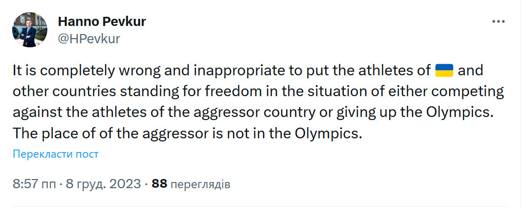Click the Перекласти пост translate link

coord(55,154)
